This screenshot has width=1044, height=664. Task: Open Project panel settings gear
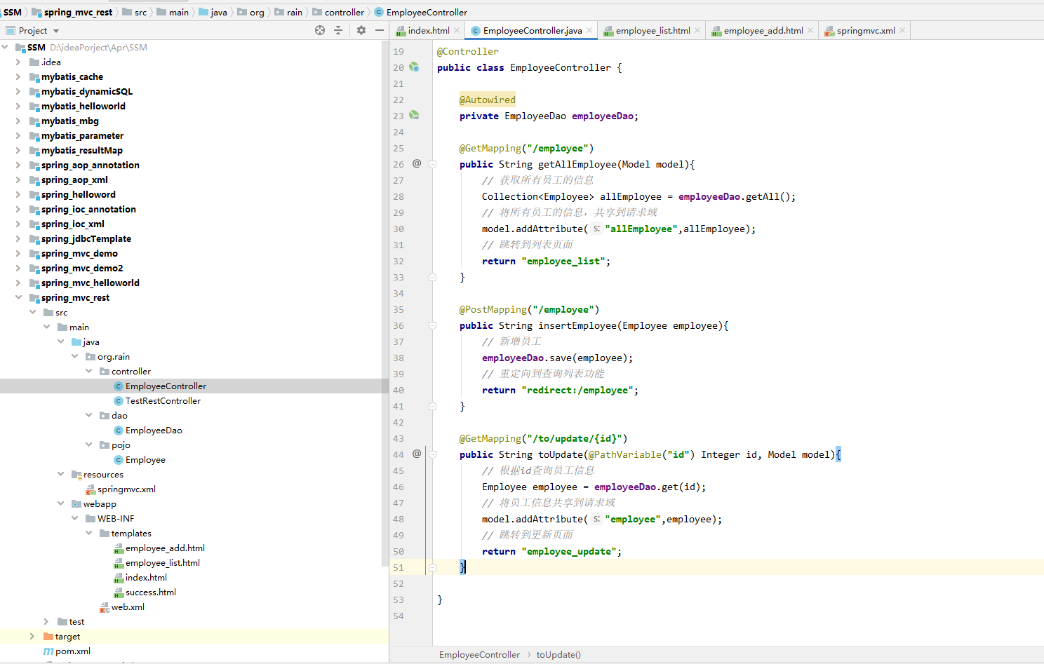[x=361, y=30]
